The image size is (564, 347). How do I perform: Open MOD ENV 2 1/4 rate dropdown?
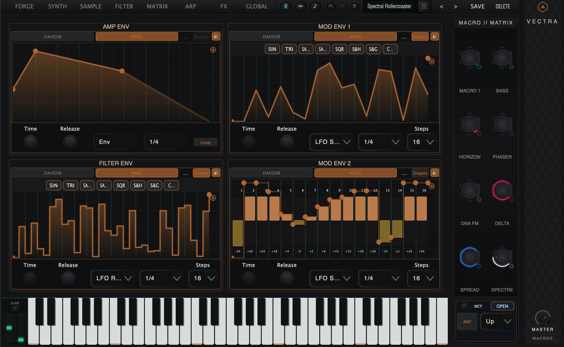tap(380, 278)
